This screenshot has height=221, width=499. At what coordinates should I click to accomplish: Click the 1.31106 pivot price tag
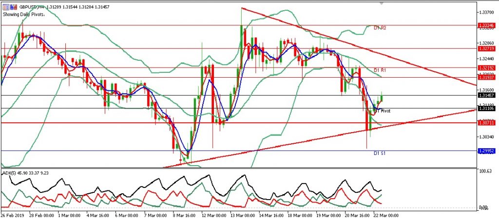[x=487, y=109]
